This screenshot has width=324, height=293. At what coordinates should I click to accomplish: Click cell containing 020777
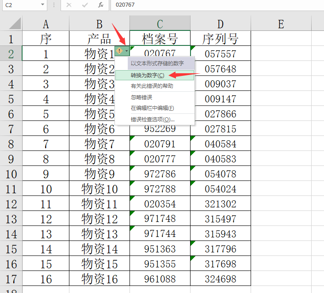(160, 159)
